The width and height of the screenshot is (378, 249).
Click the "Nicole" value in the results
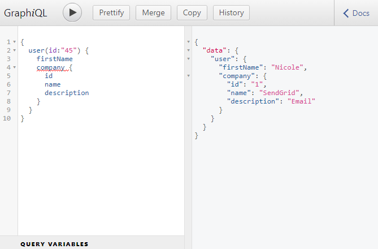pos(288,67)
